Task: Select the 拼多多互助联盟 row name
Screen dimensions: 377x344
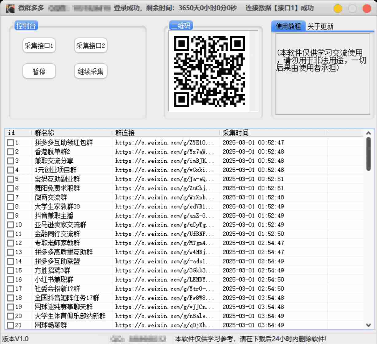Action: [57, 261]
